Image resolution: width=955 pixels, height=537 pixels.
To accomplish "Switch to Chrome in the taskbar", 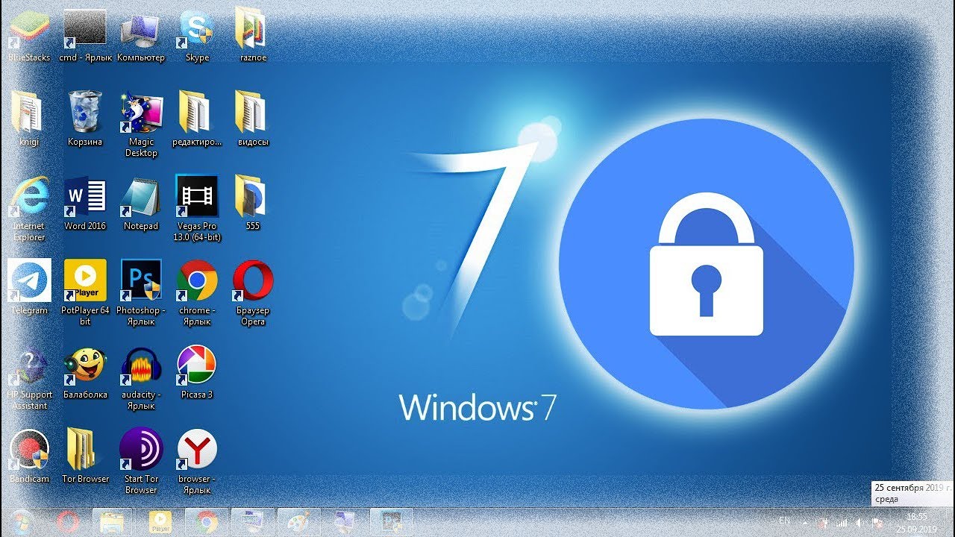I will click(207, 521).
